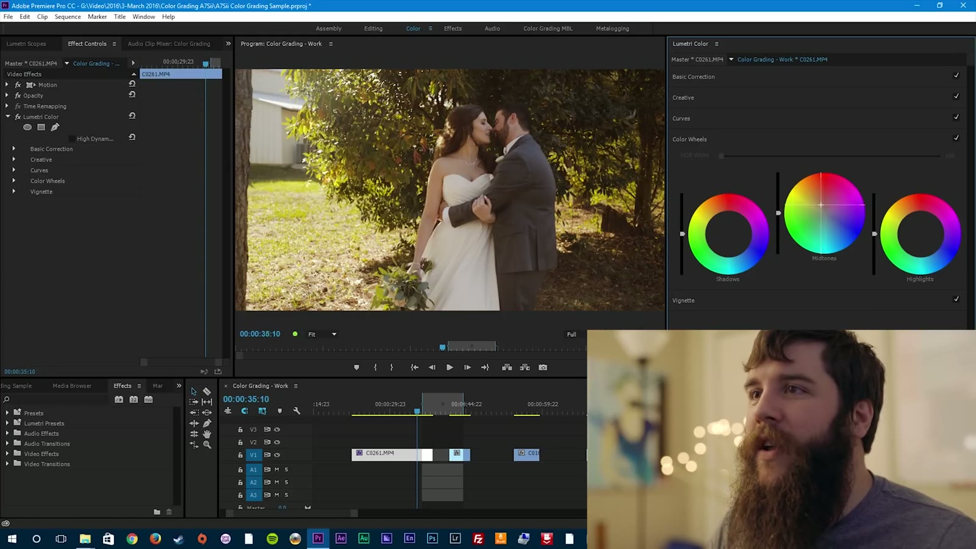Toggle Basic Correction checkbox in Lumetri panel
This screenshot has height=549, width=976.
[x=956, y=76]
